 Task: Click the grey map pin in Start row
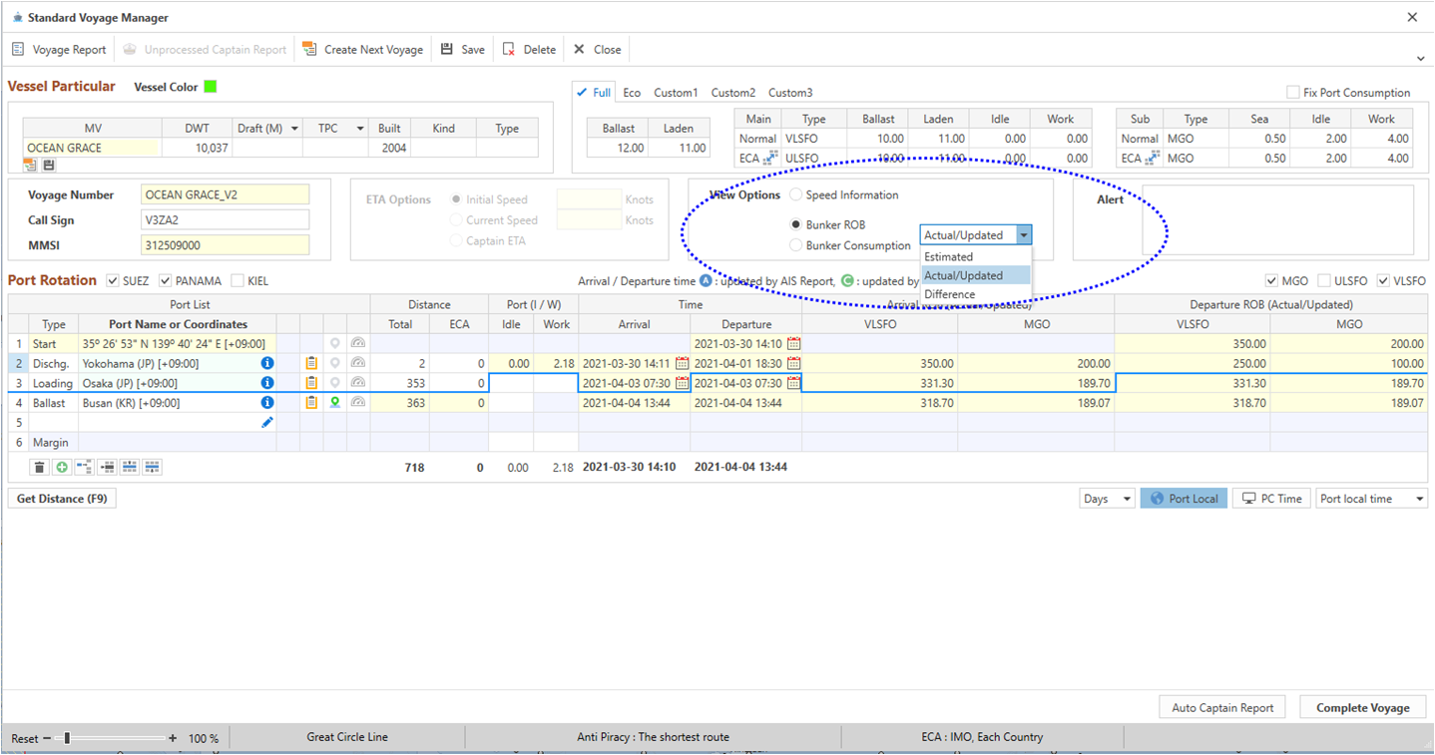pos(335,343)
